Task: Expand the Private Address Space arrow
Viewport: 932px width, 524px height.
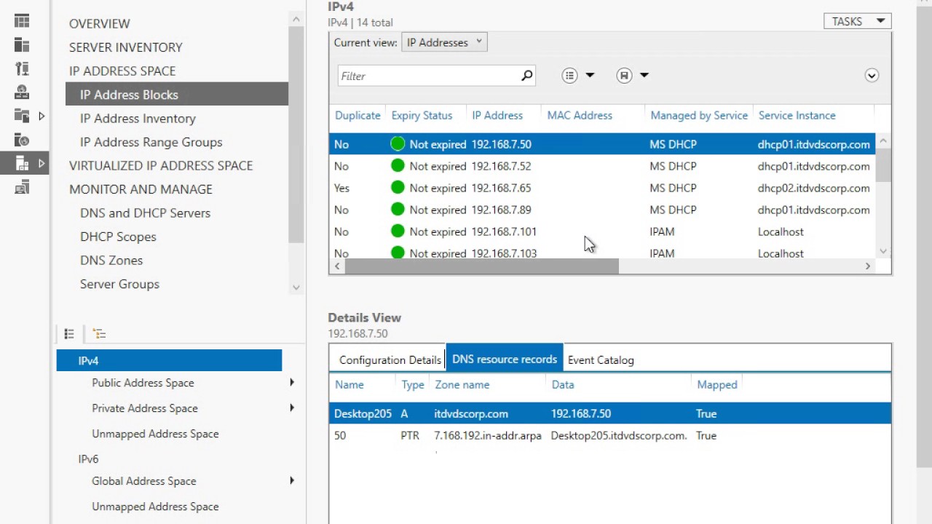Action: 292,408
